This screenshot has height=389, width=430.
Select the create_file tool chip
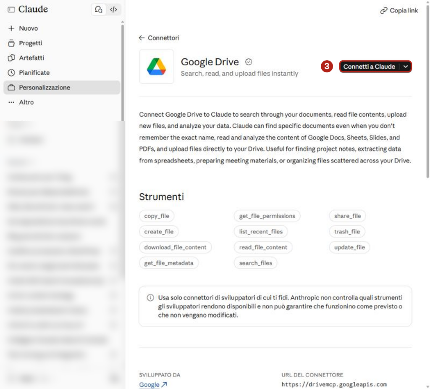pyautogui.click(x=159, y=232)
